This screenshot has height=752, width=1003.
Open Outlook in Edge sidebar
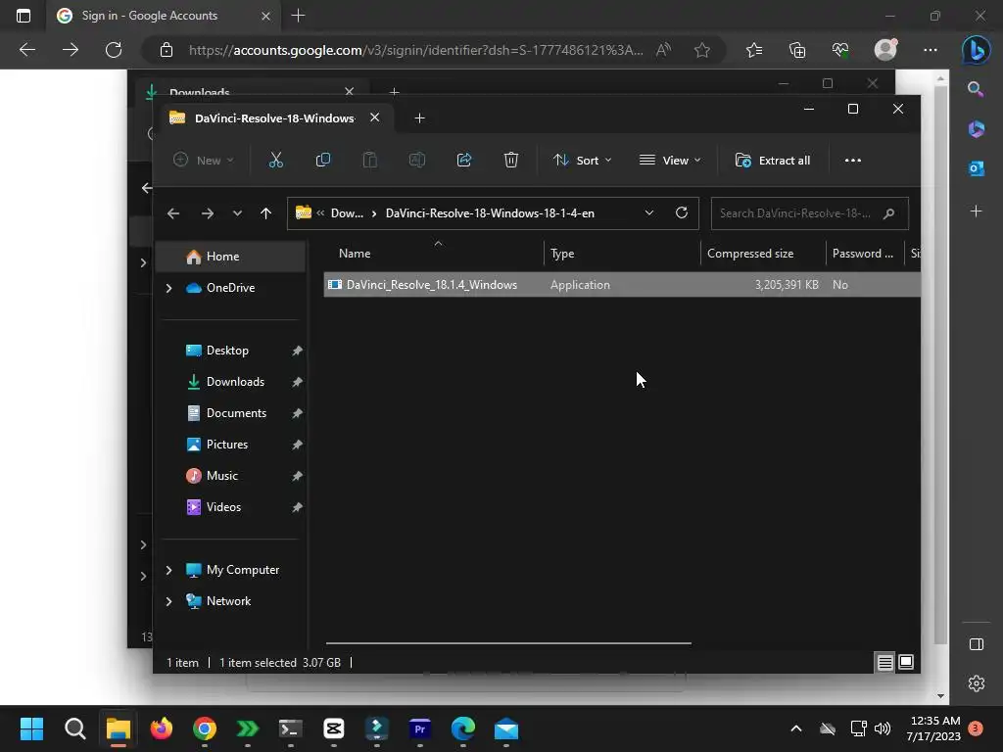[977, 168]
